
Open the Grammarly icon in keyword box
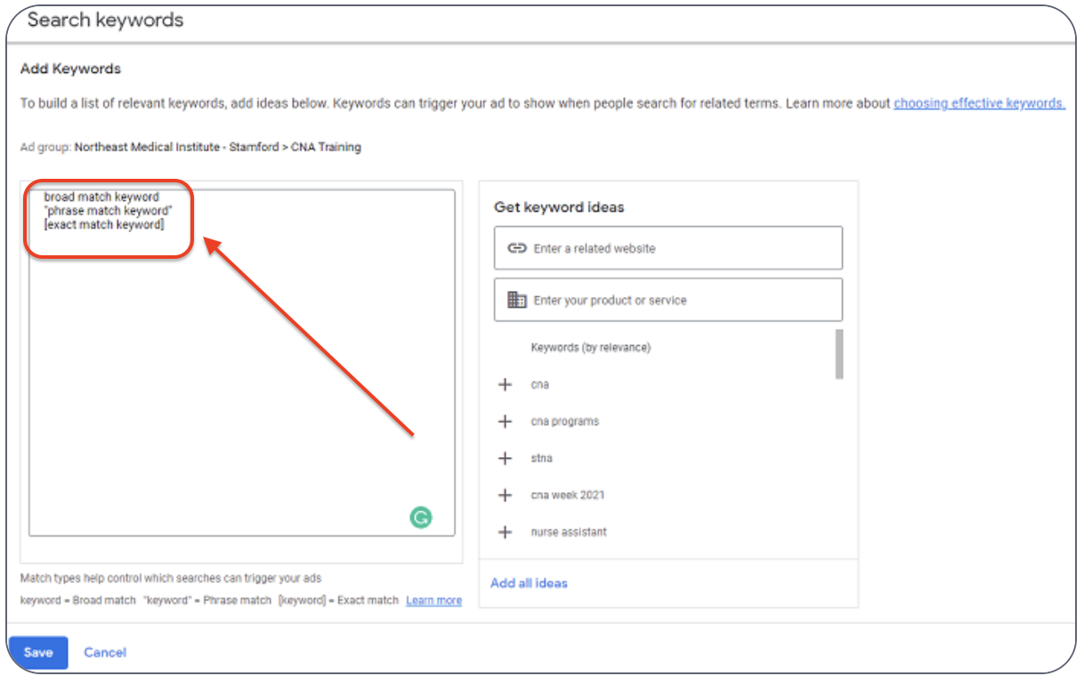(x=421, y=517)
